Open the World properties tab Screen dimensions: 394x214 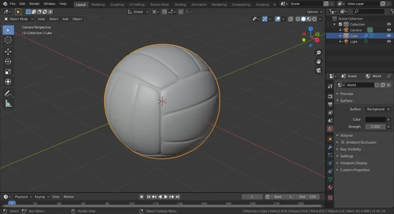[330, 129]
